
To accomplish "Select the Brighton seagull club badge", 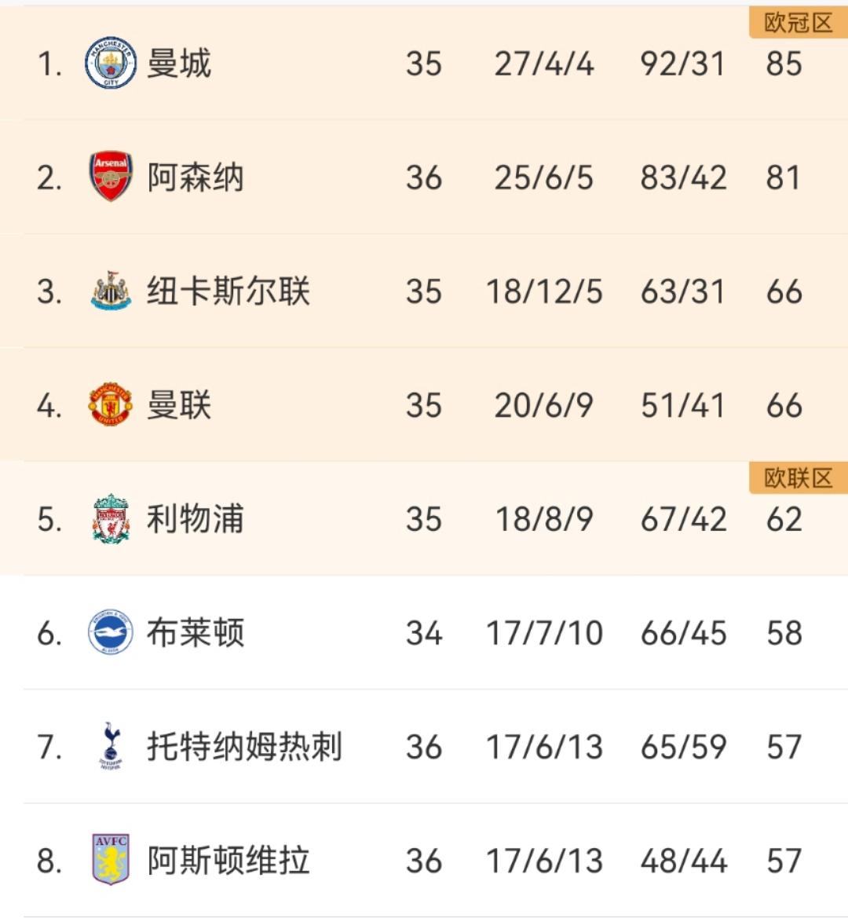I will 110,633.
